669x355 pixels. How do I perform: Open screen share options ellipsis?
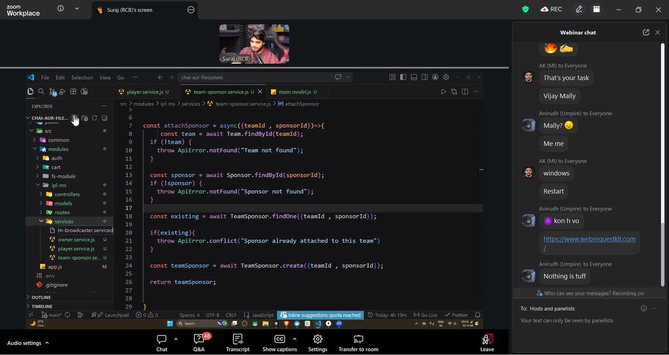(191, 10)
